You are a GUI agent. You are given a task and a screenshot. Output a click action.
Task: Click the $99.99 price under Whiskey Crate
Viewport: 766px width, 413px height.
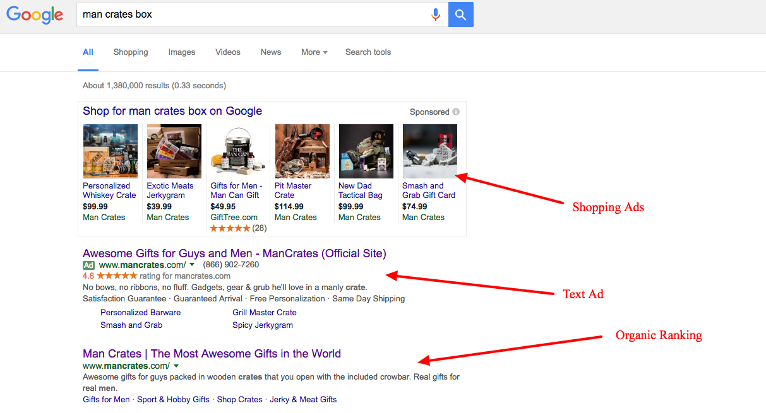click(x=95, y=207)
